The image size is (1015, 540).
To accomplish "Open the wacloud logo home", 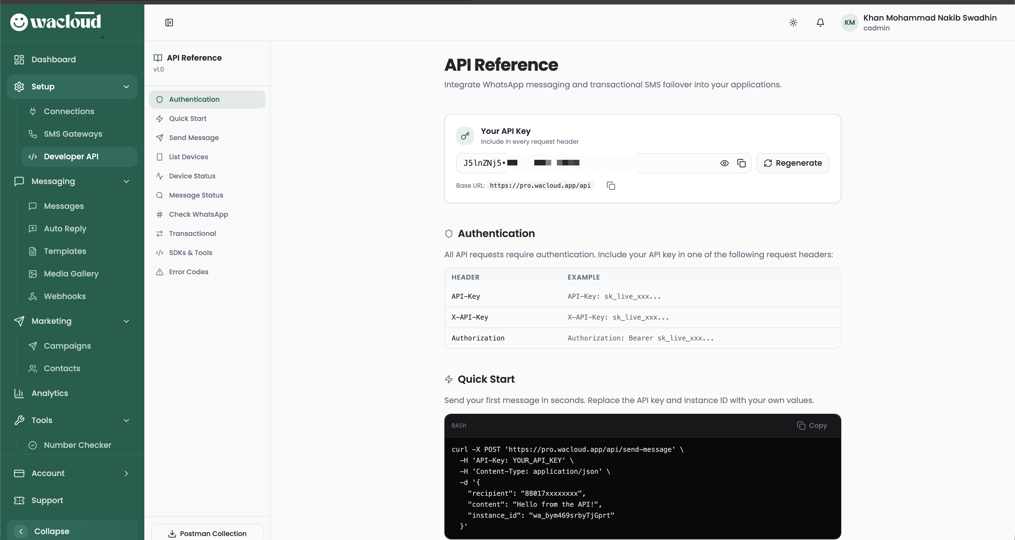I will (x=56, y=22).
